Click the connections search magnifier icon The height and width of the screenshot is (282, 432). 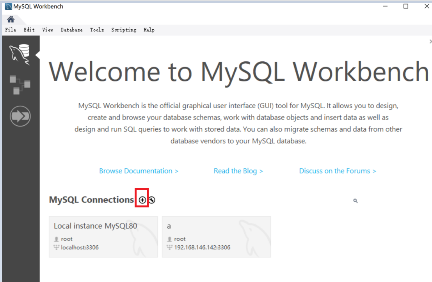coord(356,201)
